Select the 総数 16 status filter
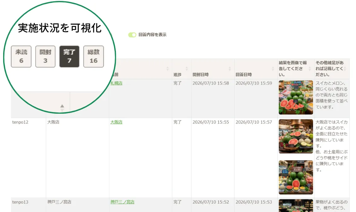The width and height of the screenshot is (356, 212). point(94,57)
